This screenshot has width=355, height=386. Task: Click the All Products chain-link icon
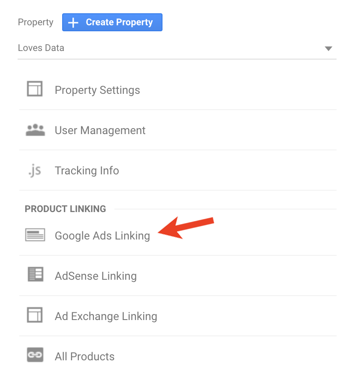click(35, 355)
